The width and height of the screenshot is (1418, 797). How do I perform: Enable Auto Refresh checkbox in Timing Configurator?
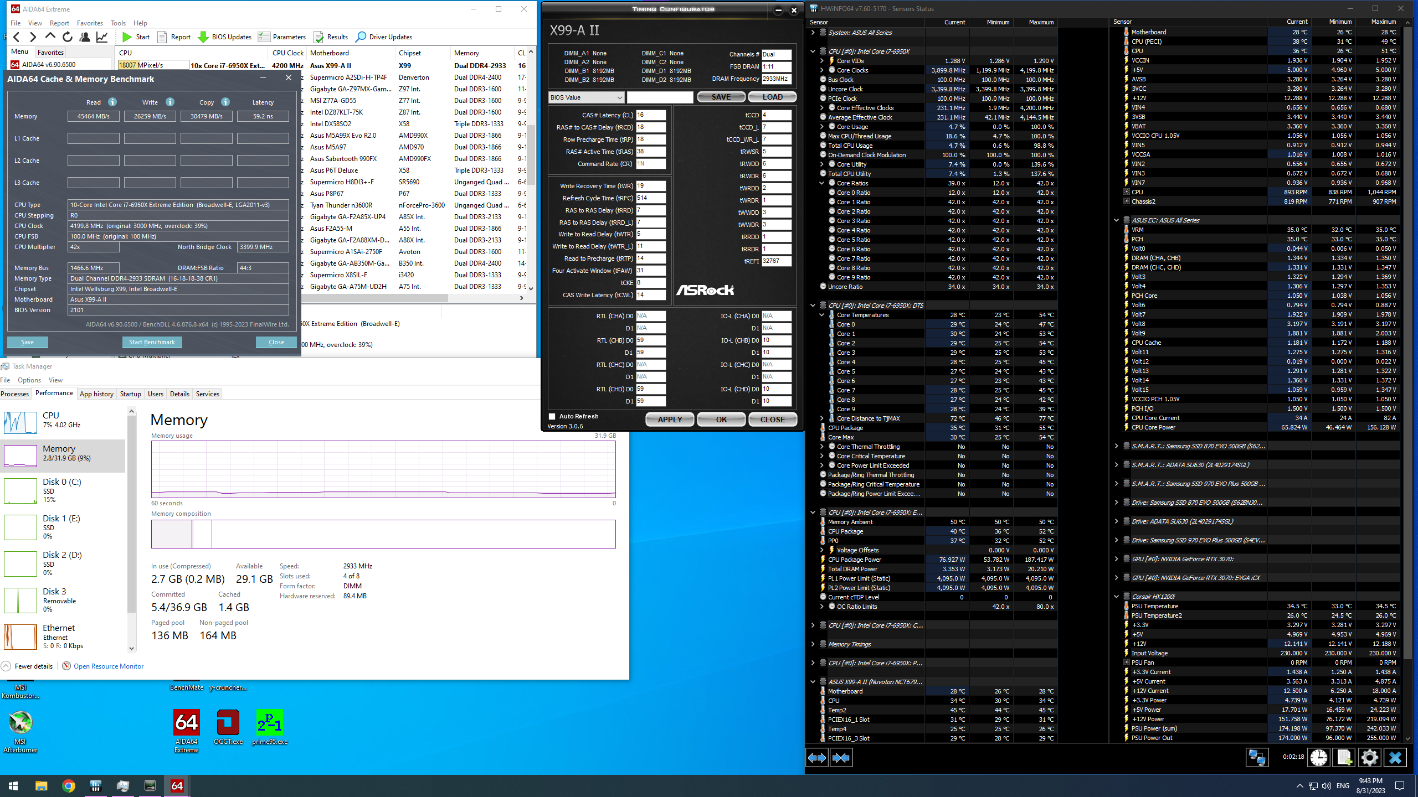click(x=552, y=416)
